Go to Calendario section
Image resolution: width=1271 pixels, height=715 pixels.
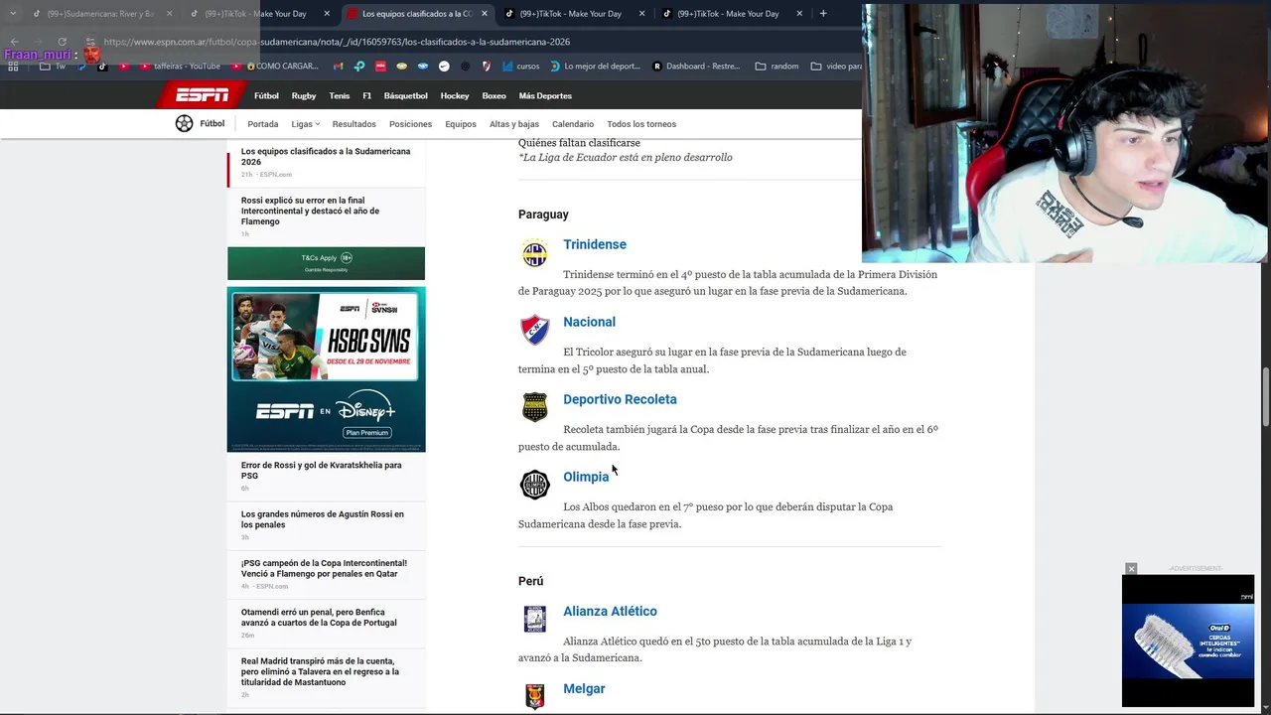click(573, 124)
